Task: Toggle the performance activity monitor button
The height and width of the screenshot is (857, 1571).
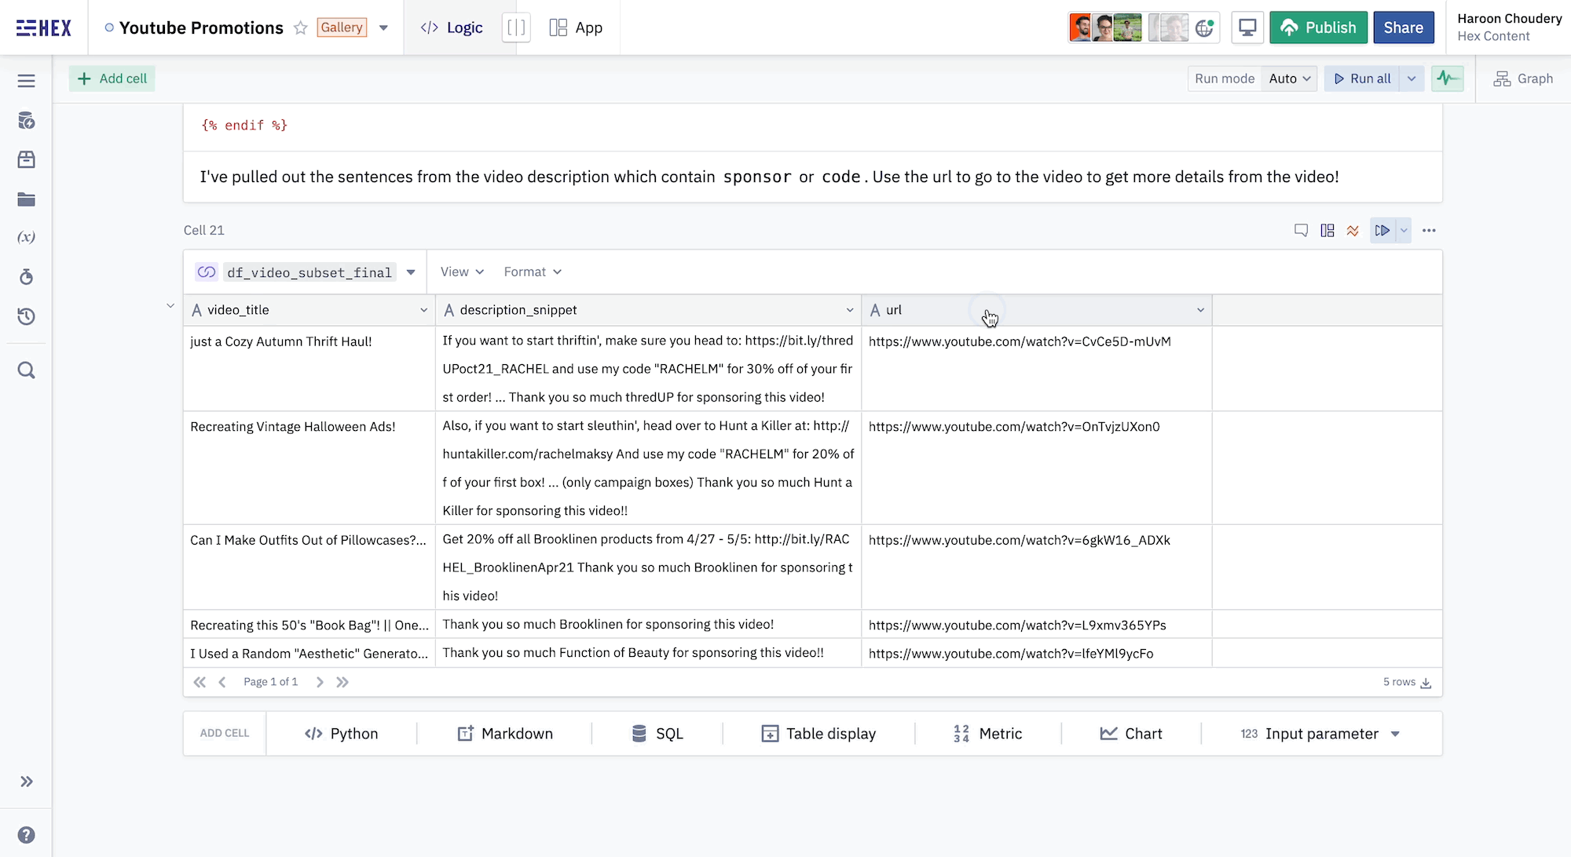Action: click(x=1447, y=78)
